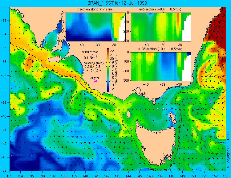Click the '-41' depth-axis label of t section
Screen dimensions: 231x178
point(65,44)
